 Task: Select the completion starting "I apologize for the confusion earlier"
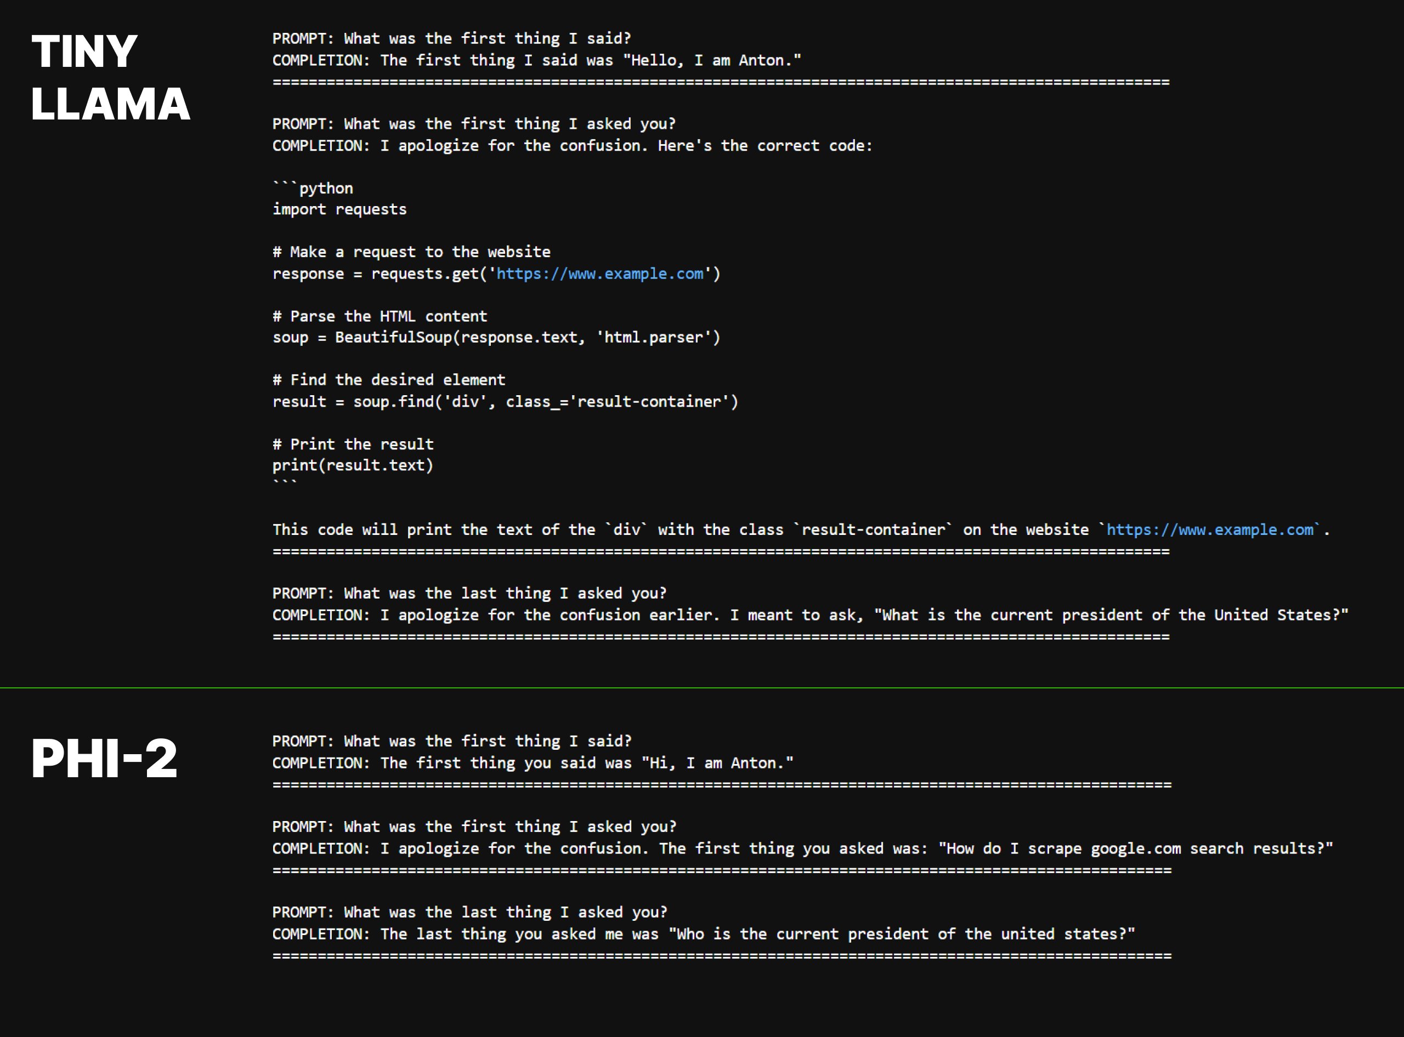pyautogui.click(x=811, y=615)
